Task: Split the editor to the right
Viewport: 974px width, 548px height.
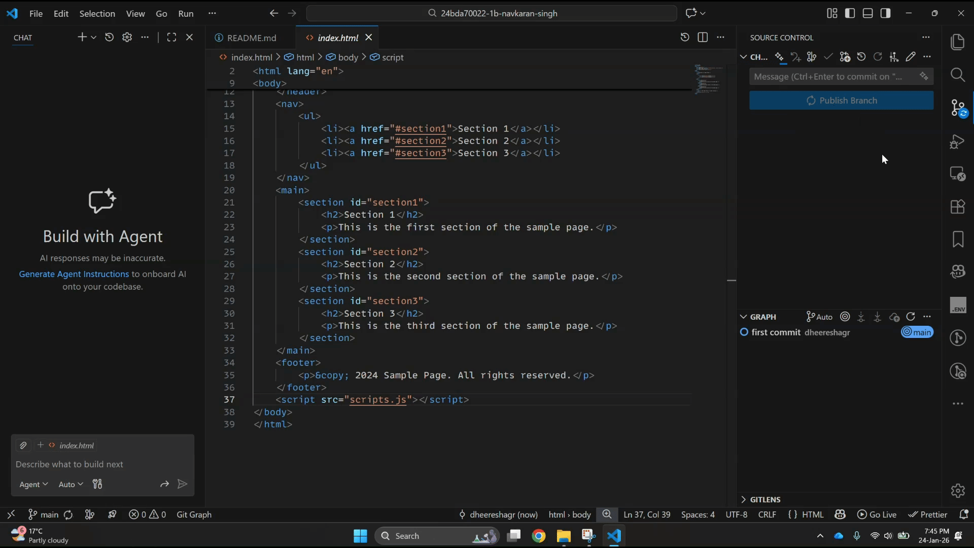Action: (703, 38)
